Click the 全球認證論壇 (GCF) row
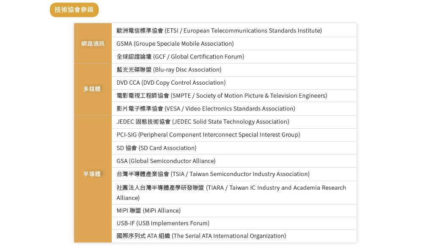The height and width of the screenshot is (246, 423). pos(234,57)
